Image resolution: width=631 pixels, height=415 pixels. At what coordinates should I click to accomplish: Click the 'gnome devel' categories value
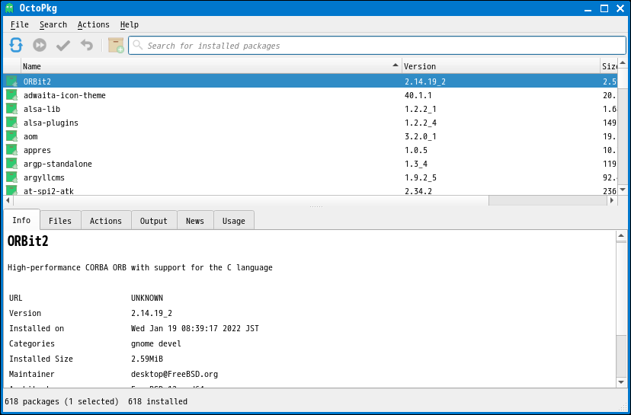point(156,343)
